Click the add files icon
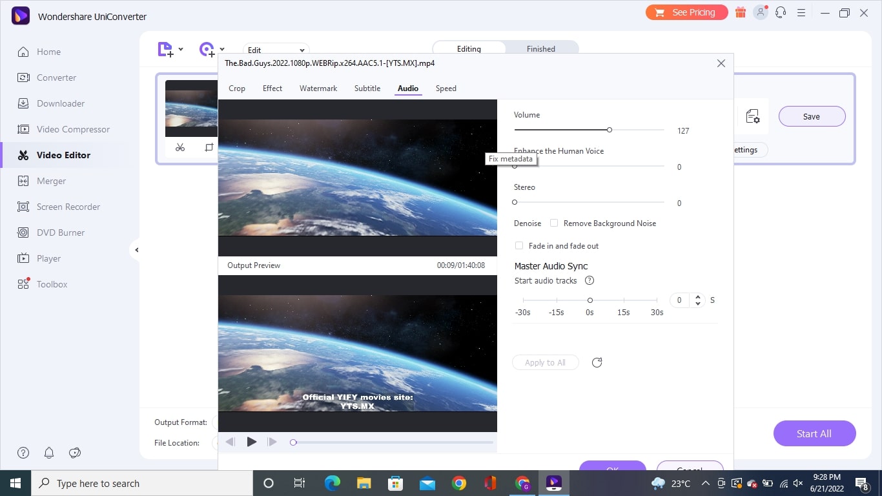The image size is (882, 496). tap(165, 50)
